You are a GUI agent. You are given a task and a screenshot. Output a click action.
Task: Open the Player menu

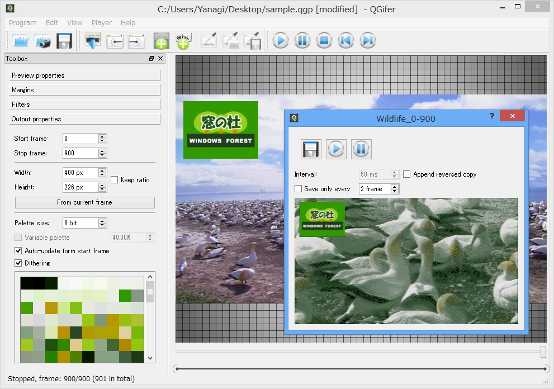coord(102,23)
